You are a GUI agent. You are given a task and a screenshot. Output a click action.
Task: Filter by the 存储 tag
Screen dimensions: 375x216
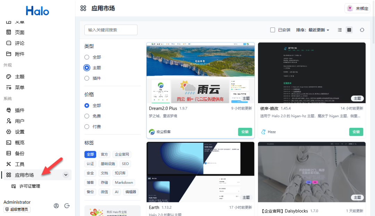tap(104, 183)
